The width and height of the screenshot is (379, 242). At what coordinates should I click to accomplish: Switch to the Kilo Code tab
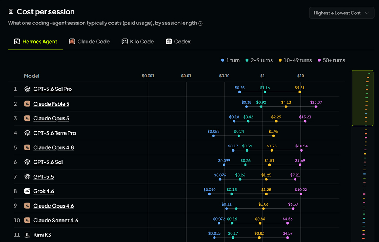click(x=138, y=42)
